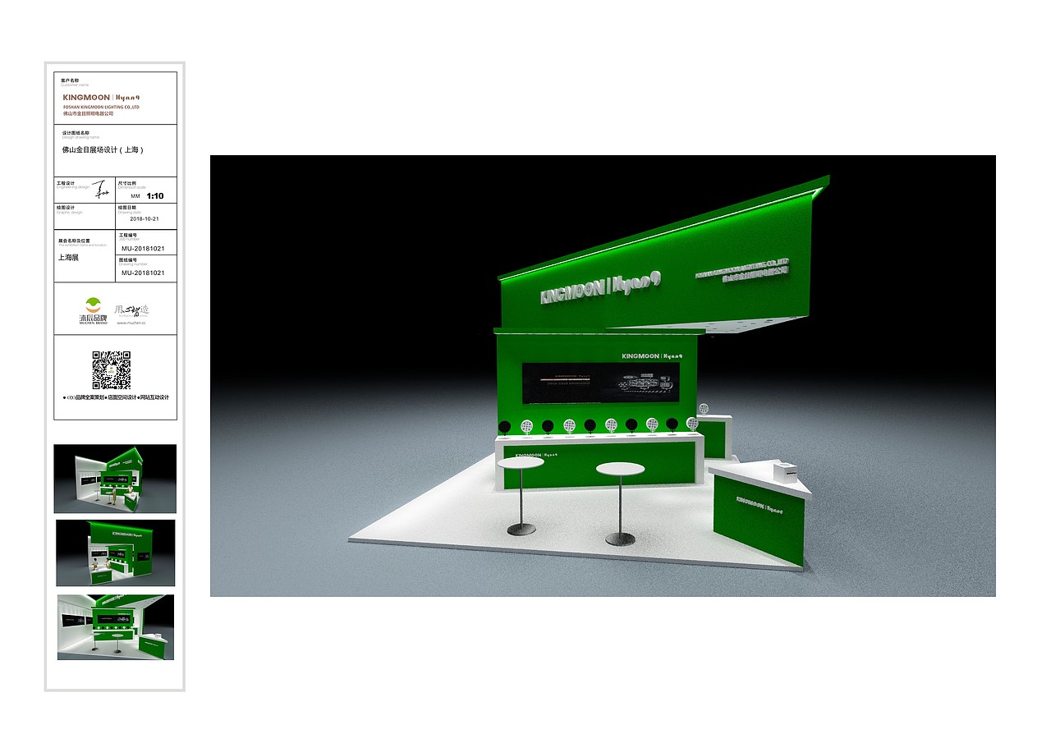Viewport: 1051px width, 743px height.
Task: Click the '客户名称' customer name label
Action: pos(70,80)
